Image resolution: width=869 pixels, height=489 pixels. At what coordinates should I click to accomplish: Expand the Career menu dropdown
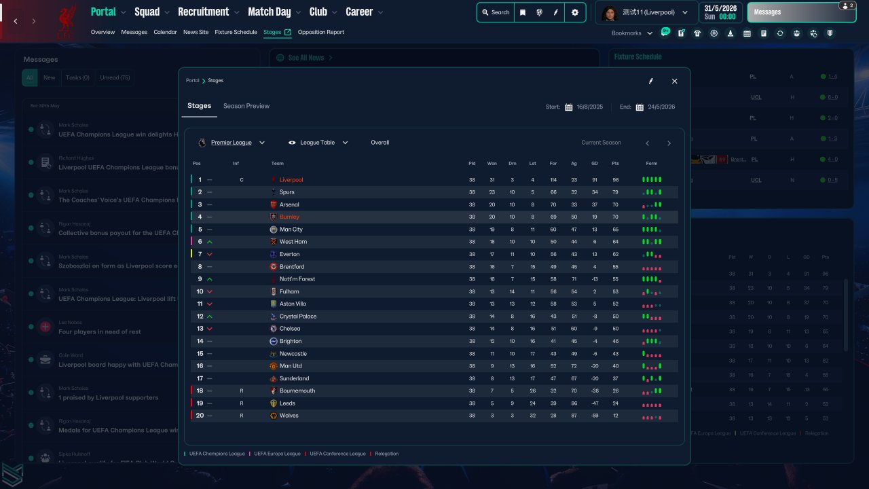click(x=380, y=12)
